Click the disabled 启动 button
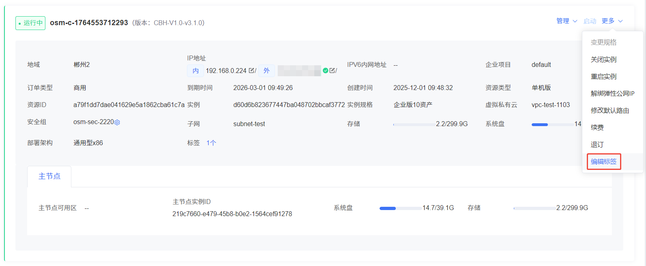The width and height of the screenshot is (646, 266). click(x=590, y=21)
